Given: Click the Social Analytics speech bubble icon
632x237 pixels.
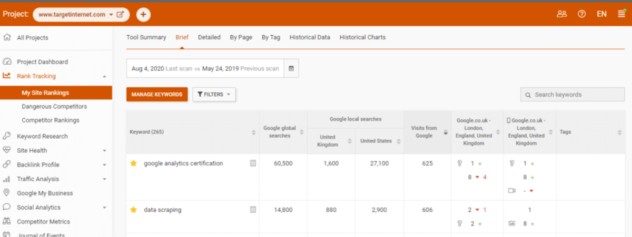Looking at the screenshot, I should coord(6,207).
